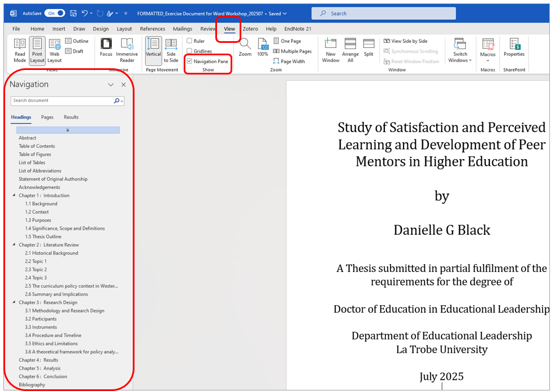Open Outline view

[x=79, y=41]
